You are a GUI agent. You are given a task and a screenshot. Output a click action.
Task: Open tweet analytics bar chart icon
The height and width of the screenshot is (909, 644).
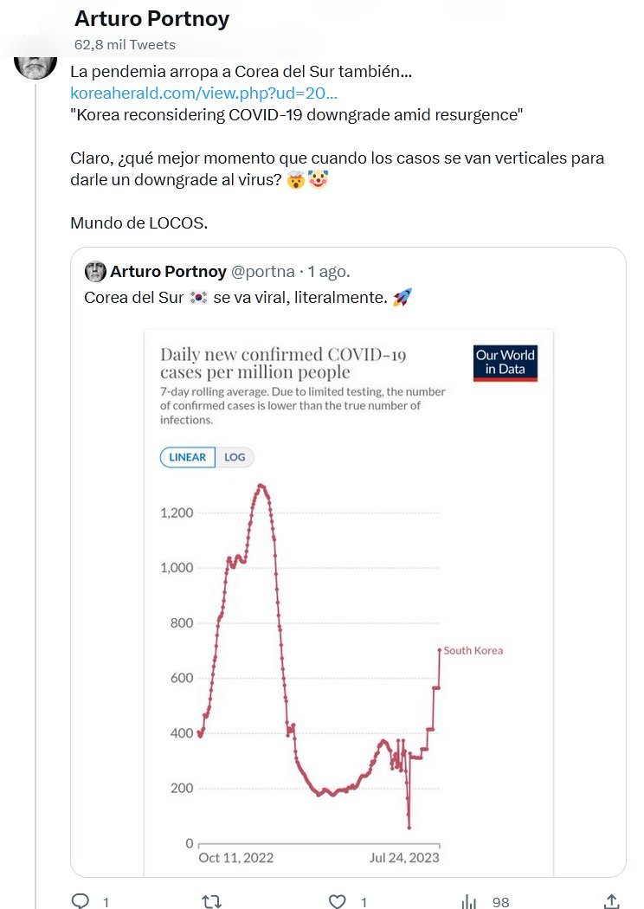pyautogui.click(x=469, y=901)
